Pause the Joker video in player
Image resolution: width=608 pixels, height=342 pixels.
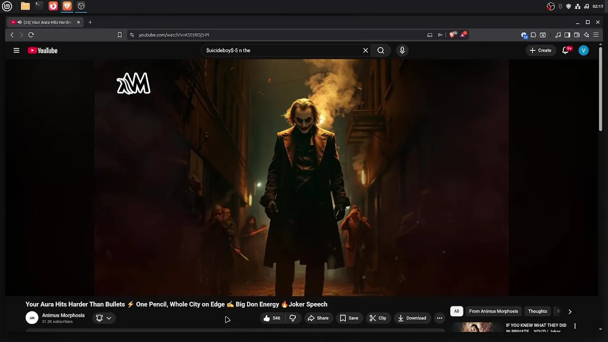point(301,177)
